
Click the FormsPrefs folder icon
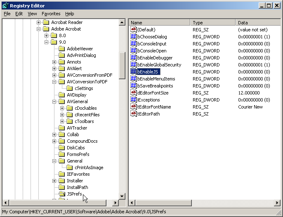[62, 154]
